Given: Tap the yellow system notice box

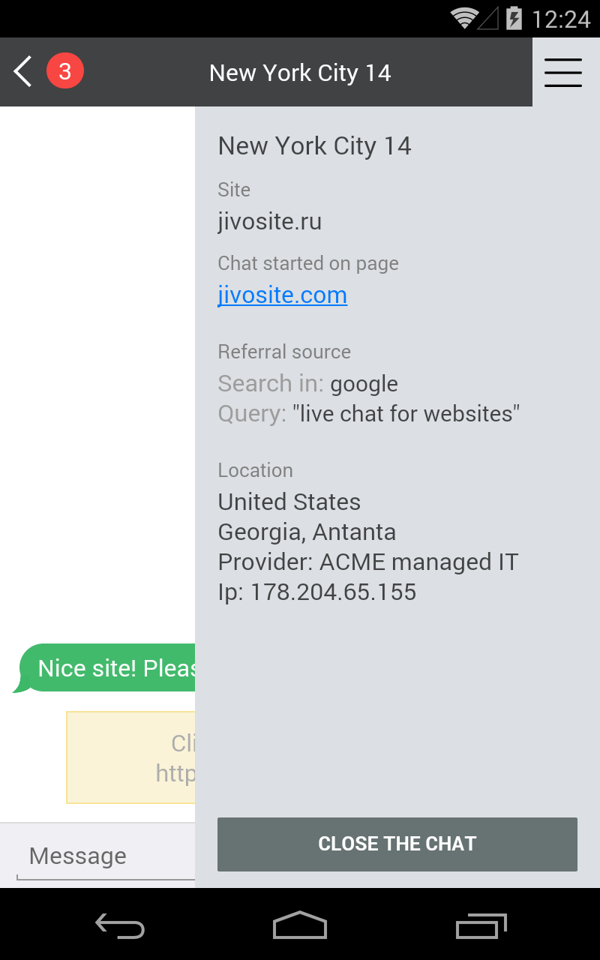Looking at the screenshot, I should [131, 757].
